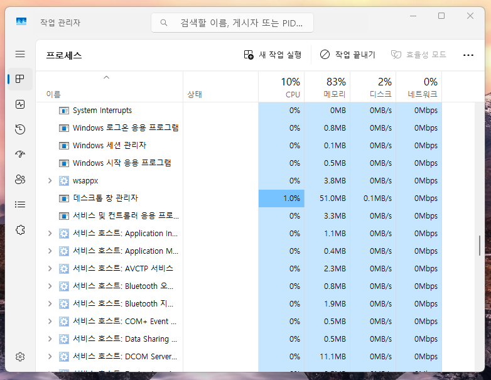
Task: Click 작업 끝내기 to end task
Action: pos(348,55)
